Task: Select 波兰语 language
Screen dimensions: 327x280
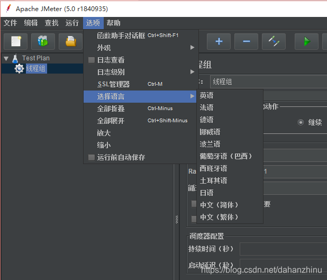Action: 230,144
